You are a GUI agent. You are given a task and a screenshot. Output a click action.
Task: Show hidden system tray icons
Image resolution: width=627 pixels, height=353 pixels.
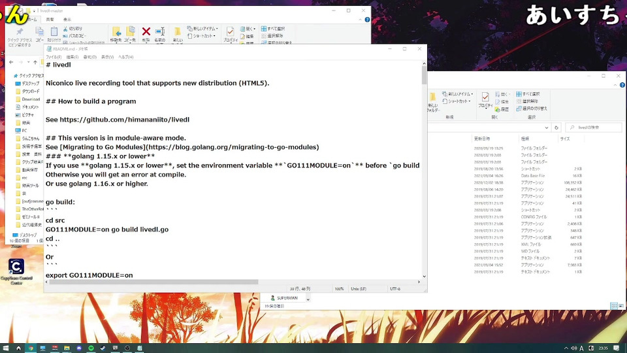pos(566,348)
